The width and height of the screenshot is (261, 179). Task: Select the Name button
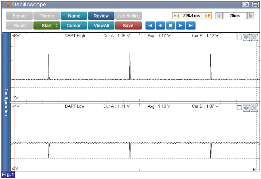(74, 16)
